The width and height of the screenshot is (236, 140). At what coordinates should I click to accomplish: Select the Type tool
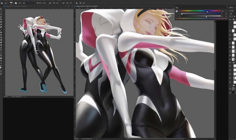1,50
